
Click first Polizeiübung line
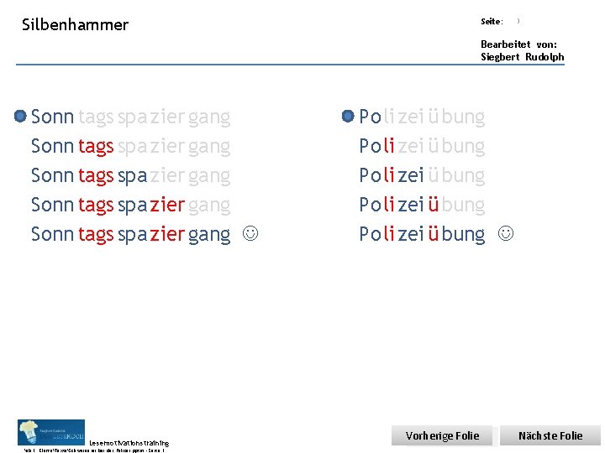point(422,117)
